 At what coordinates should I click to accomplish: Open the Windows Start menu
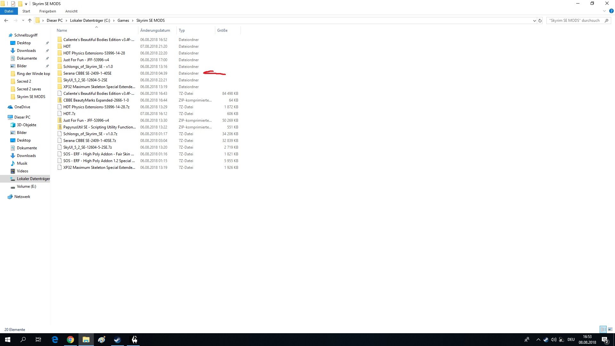click(x=8, y=340)
